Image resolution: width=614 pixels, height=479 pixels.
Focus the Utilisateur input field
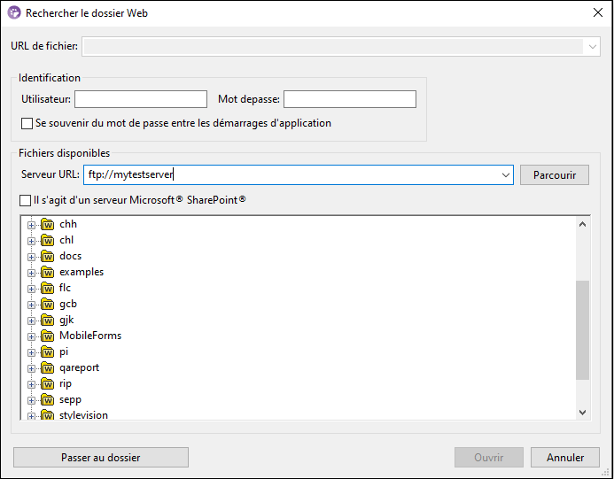tap(141, 99)
